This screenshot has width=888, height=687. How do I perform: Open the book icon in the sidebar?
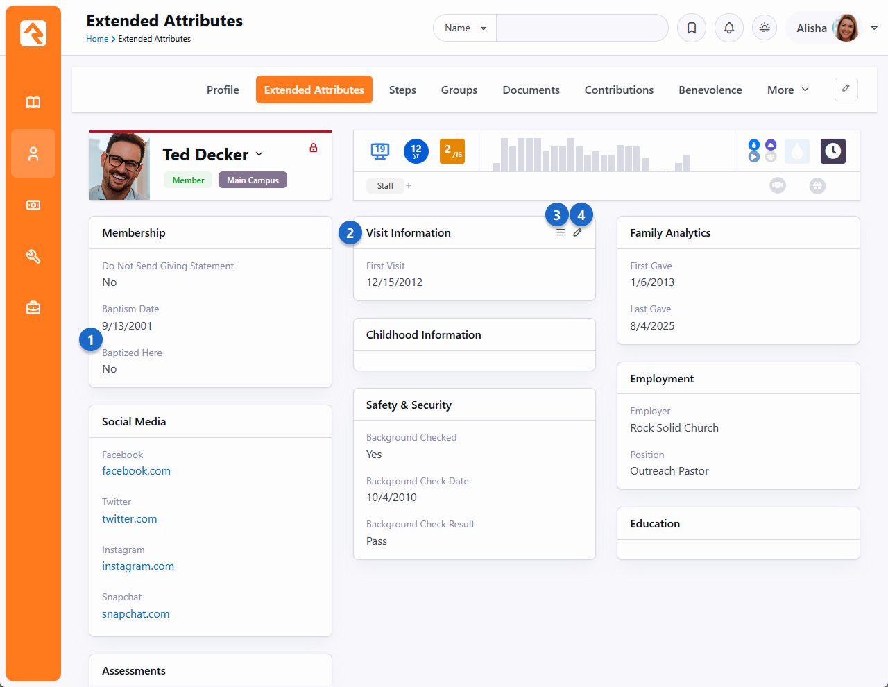click(33, 103)
